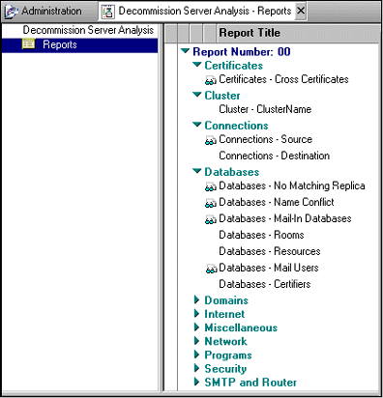The width and height of the screenshot is (383, 398).
Task: Expand the SMTP and Router section
Action: click(x=196, y=382)
